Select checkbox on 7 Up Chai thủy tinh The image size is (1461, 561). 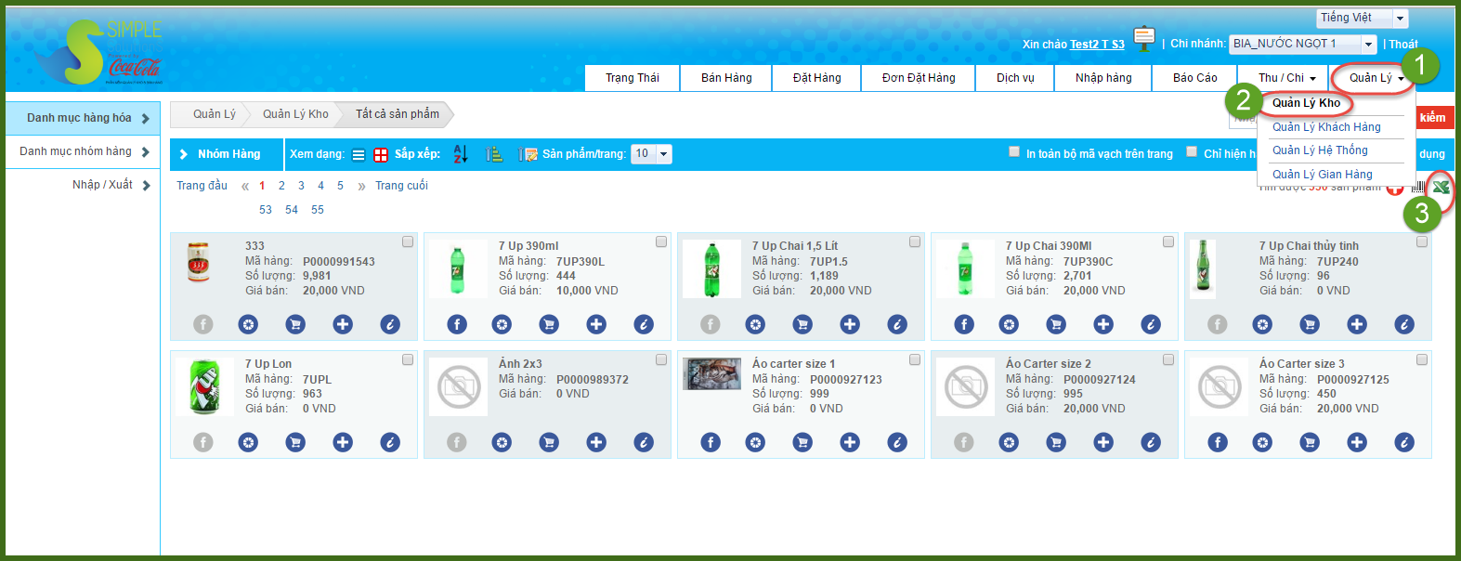pos(1422,241)
